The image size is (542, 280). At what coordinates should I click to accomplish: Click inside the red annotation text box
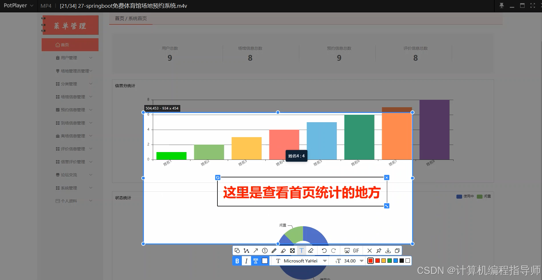point(302,192)
